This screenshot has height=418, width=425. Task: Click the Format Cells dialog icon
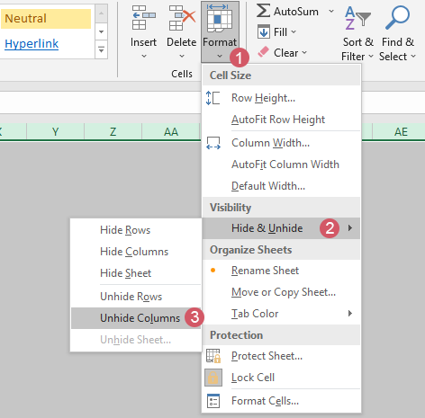tap(213, 401)
